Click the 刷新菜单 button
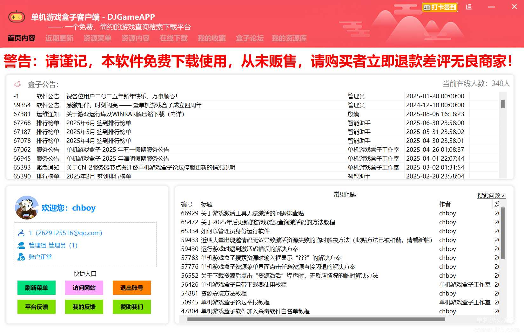 [37, 288]
